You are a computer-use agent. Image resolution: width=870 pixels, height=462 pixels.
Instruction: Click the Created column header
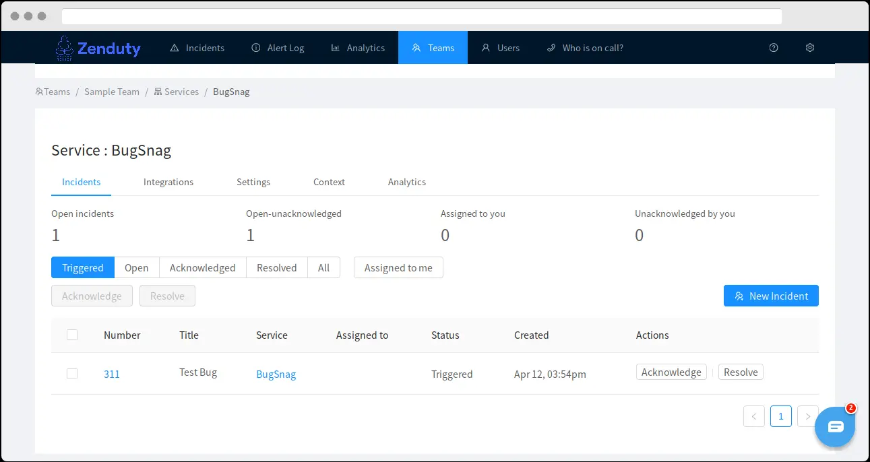(532, 335)
